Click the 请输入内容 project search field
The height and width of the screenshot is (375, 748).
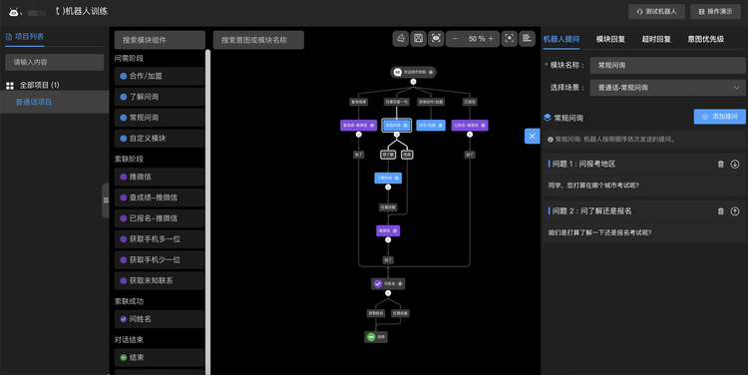(55, 62)
